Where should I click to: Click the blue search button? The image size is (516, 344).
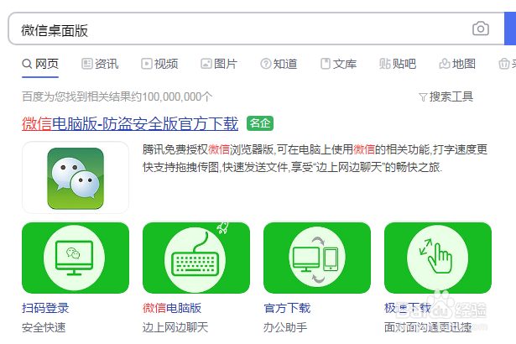[x=510, y=29]
